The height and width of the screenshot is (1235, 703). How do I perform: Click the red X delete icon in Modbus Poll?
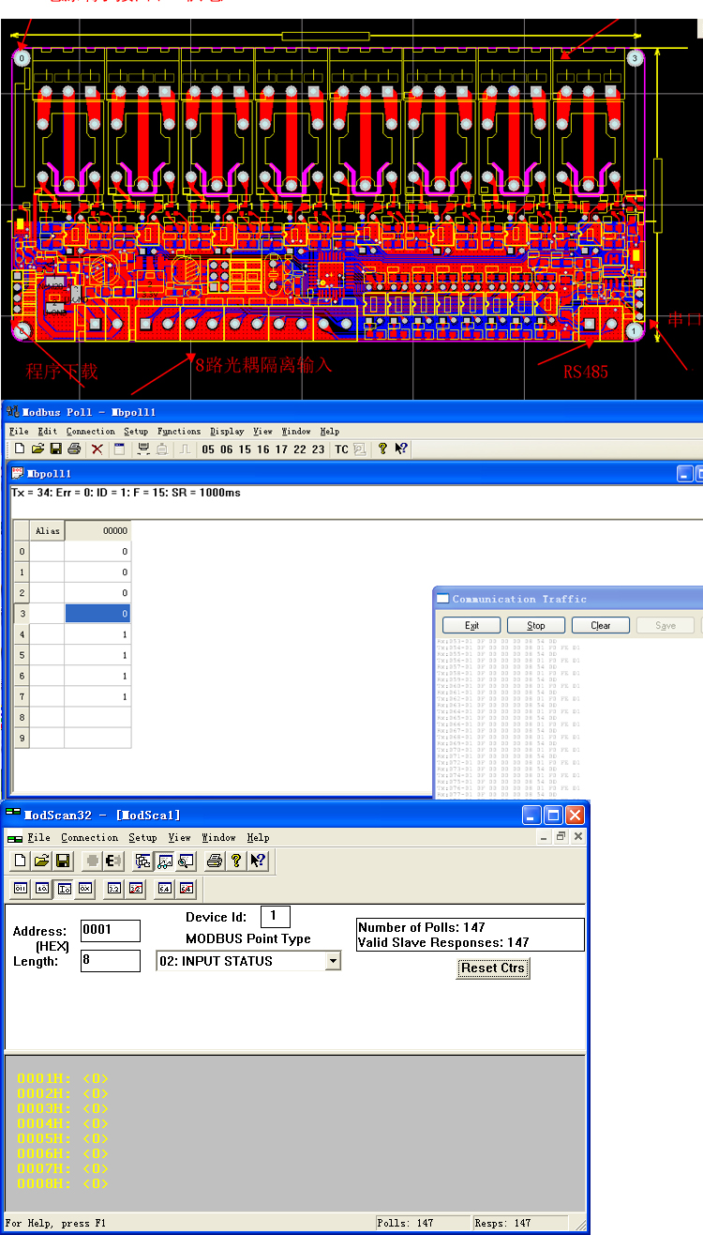[97, 450]
